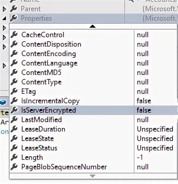Expand the Parent tree node
The width and height of the screenshot is (178, 184).
point(4,9)
